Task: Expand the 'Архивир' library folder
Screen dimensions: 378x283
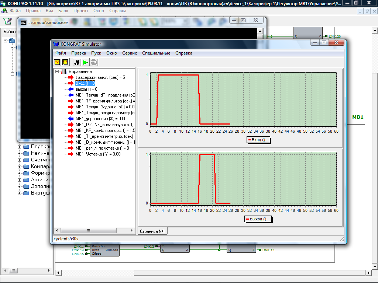Action: [19, 180]
